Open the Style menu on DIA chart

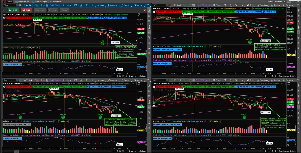[x=101, y=80]
